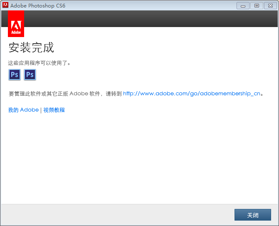Click the first Ps application icon

tap(15, 75)
